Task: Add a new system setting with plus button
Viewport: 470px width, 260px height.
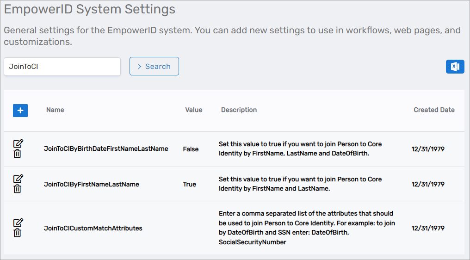Action: click(20, 111)
